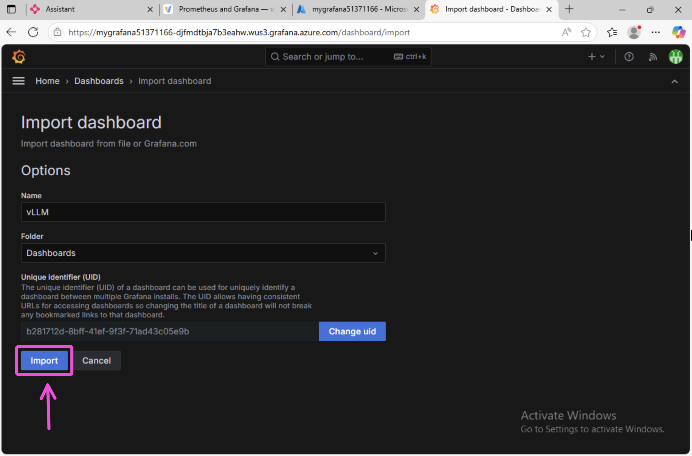The height and width of the screenshot is (456, 692).
Task: Collapse the top bar with chevron
Action: coord(674,81)
